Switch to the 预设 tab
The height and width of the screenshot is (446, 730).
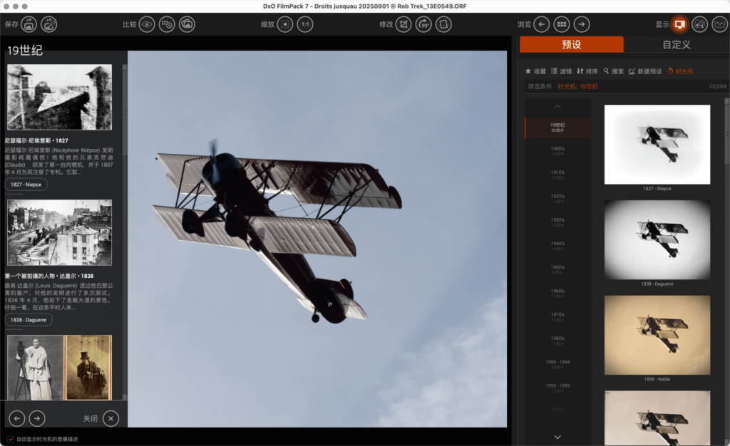tap(571, 45)
